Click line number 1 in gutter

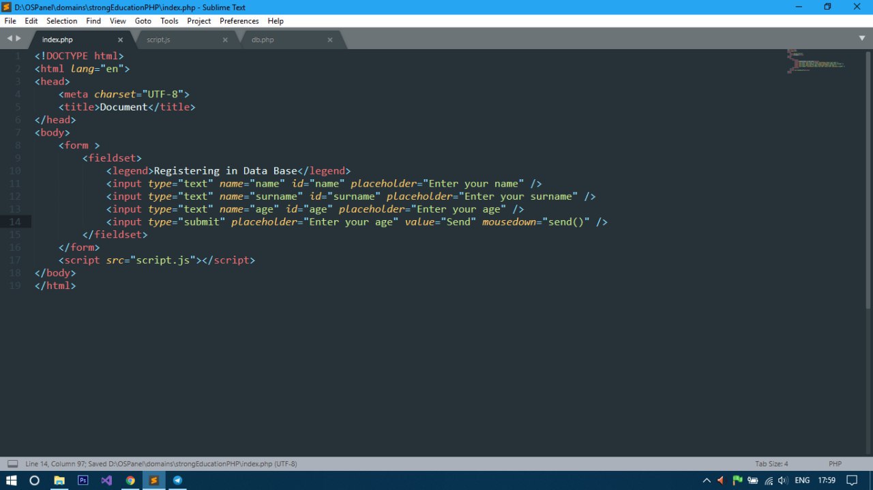point(18,56)
